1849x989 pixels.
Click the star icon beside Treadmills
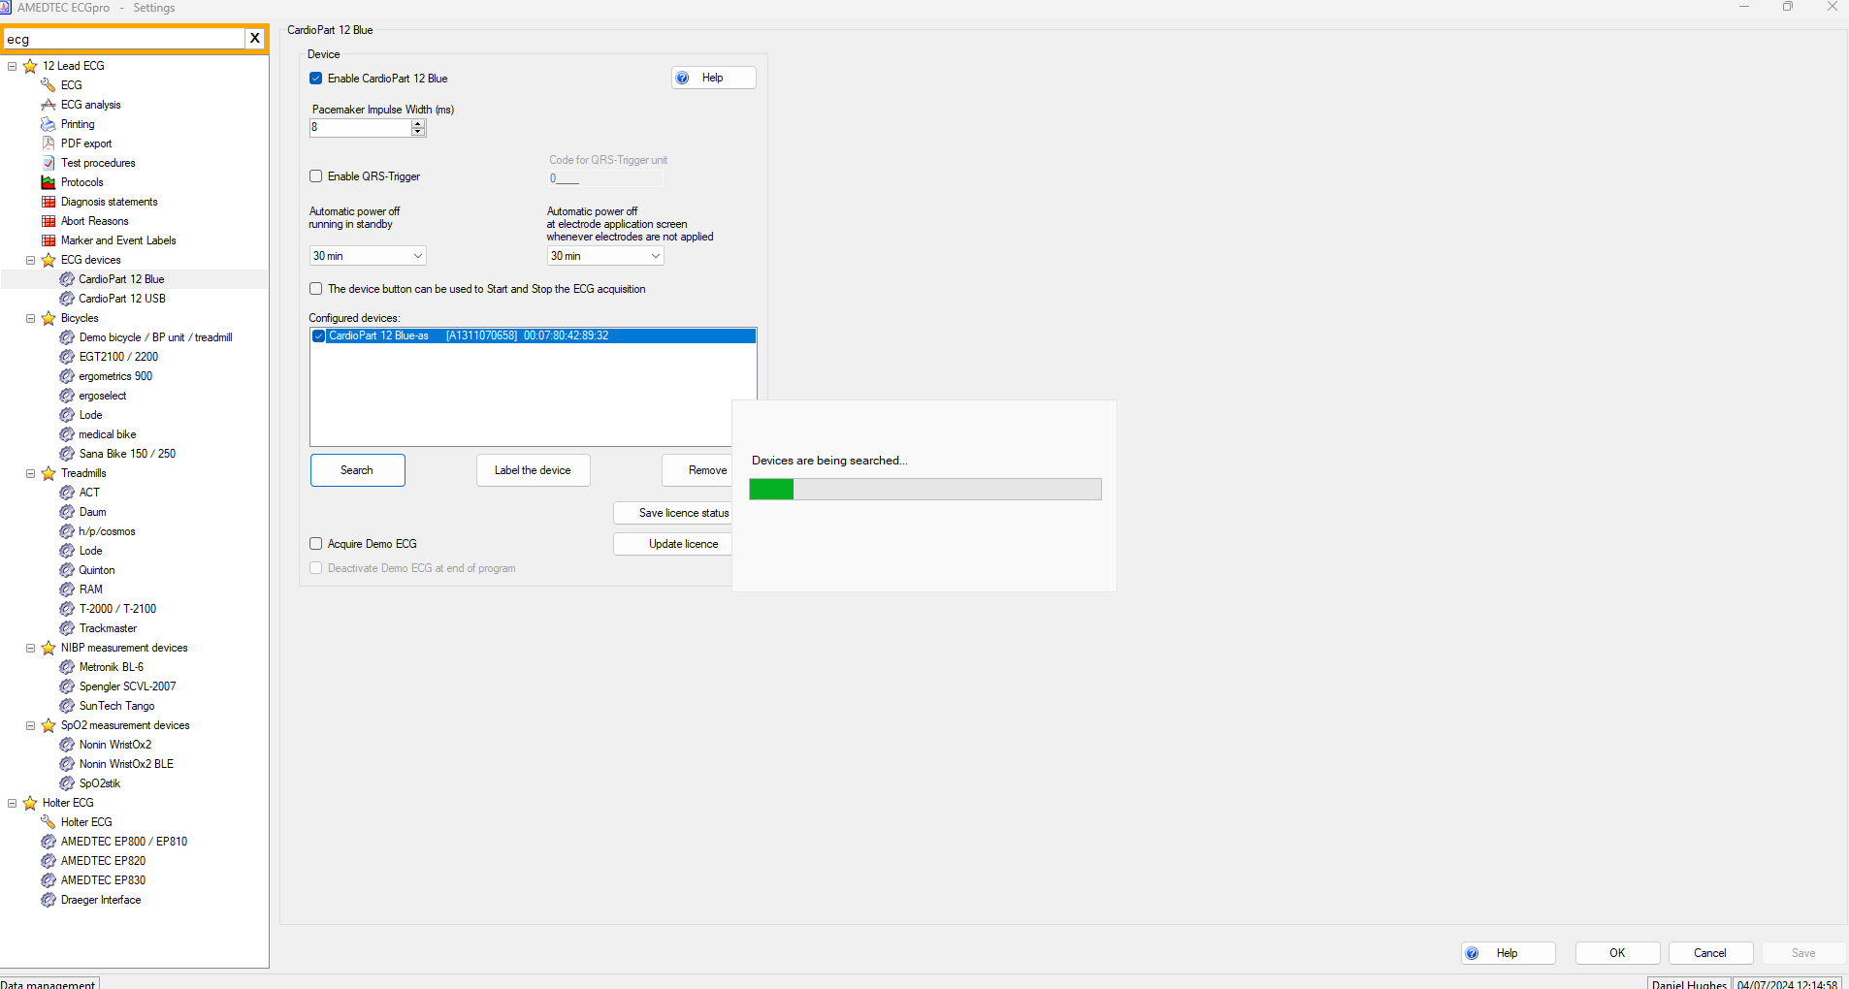point(49,473)
